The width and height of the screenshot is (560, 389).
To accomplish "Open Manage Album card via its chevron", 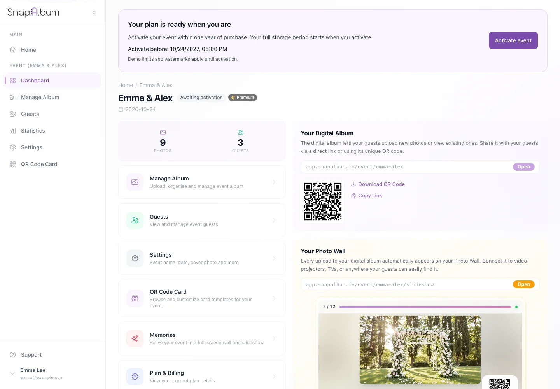I will click(x=274, y=182).
